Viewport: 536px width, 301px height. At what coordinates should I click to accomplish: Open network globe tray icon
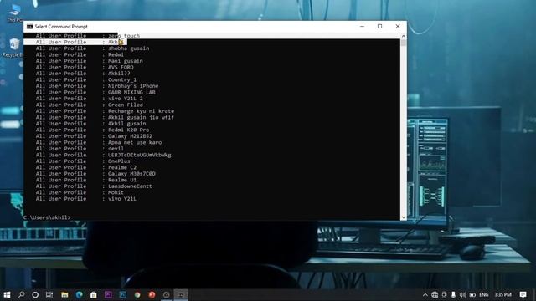tap(435, 295)
